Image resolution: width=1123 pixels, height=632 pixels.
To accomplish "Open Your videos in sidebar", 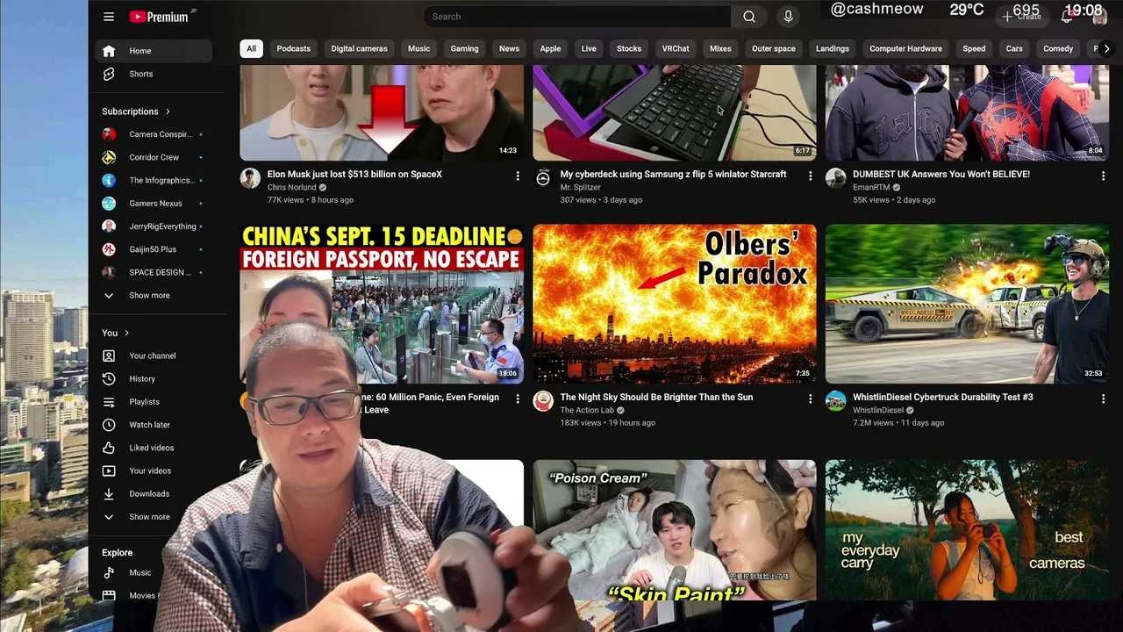I will pos(154,470).
